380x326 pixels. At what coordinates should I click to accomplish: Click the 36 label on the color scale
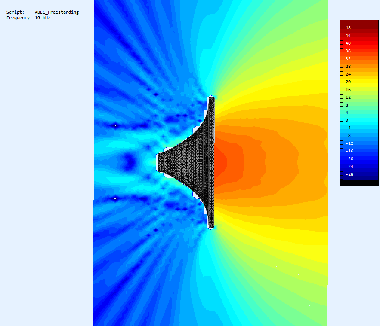click(348, 51)
